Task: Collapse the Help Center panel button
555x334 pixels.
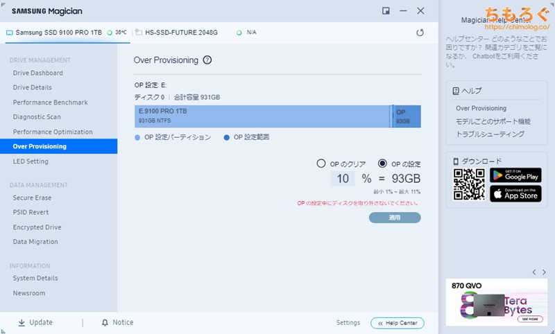Action: pyautogui.click(x=397, y=323)
